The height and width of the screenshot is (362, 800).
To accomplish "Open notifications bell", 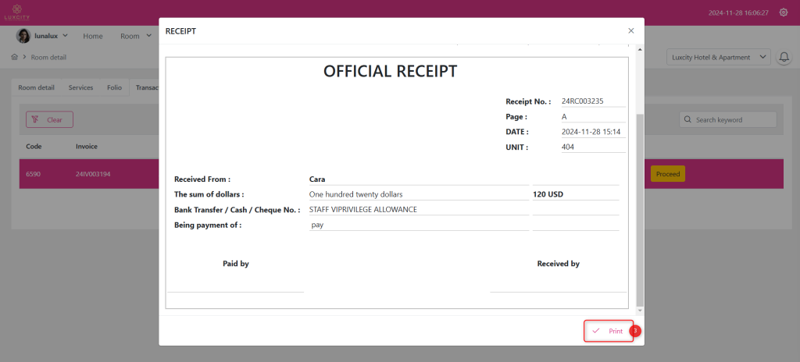I will pyautogui.click(x=784, y=58).
